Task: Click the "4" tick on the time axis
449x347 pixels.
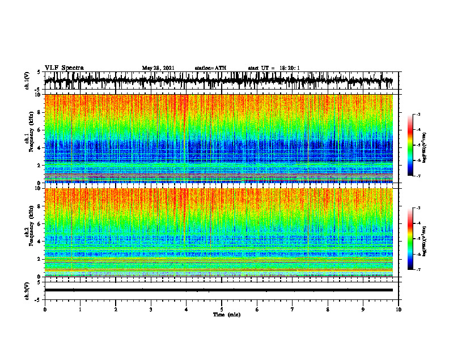Action: tap(187, 310)
